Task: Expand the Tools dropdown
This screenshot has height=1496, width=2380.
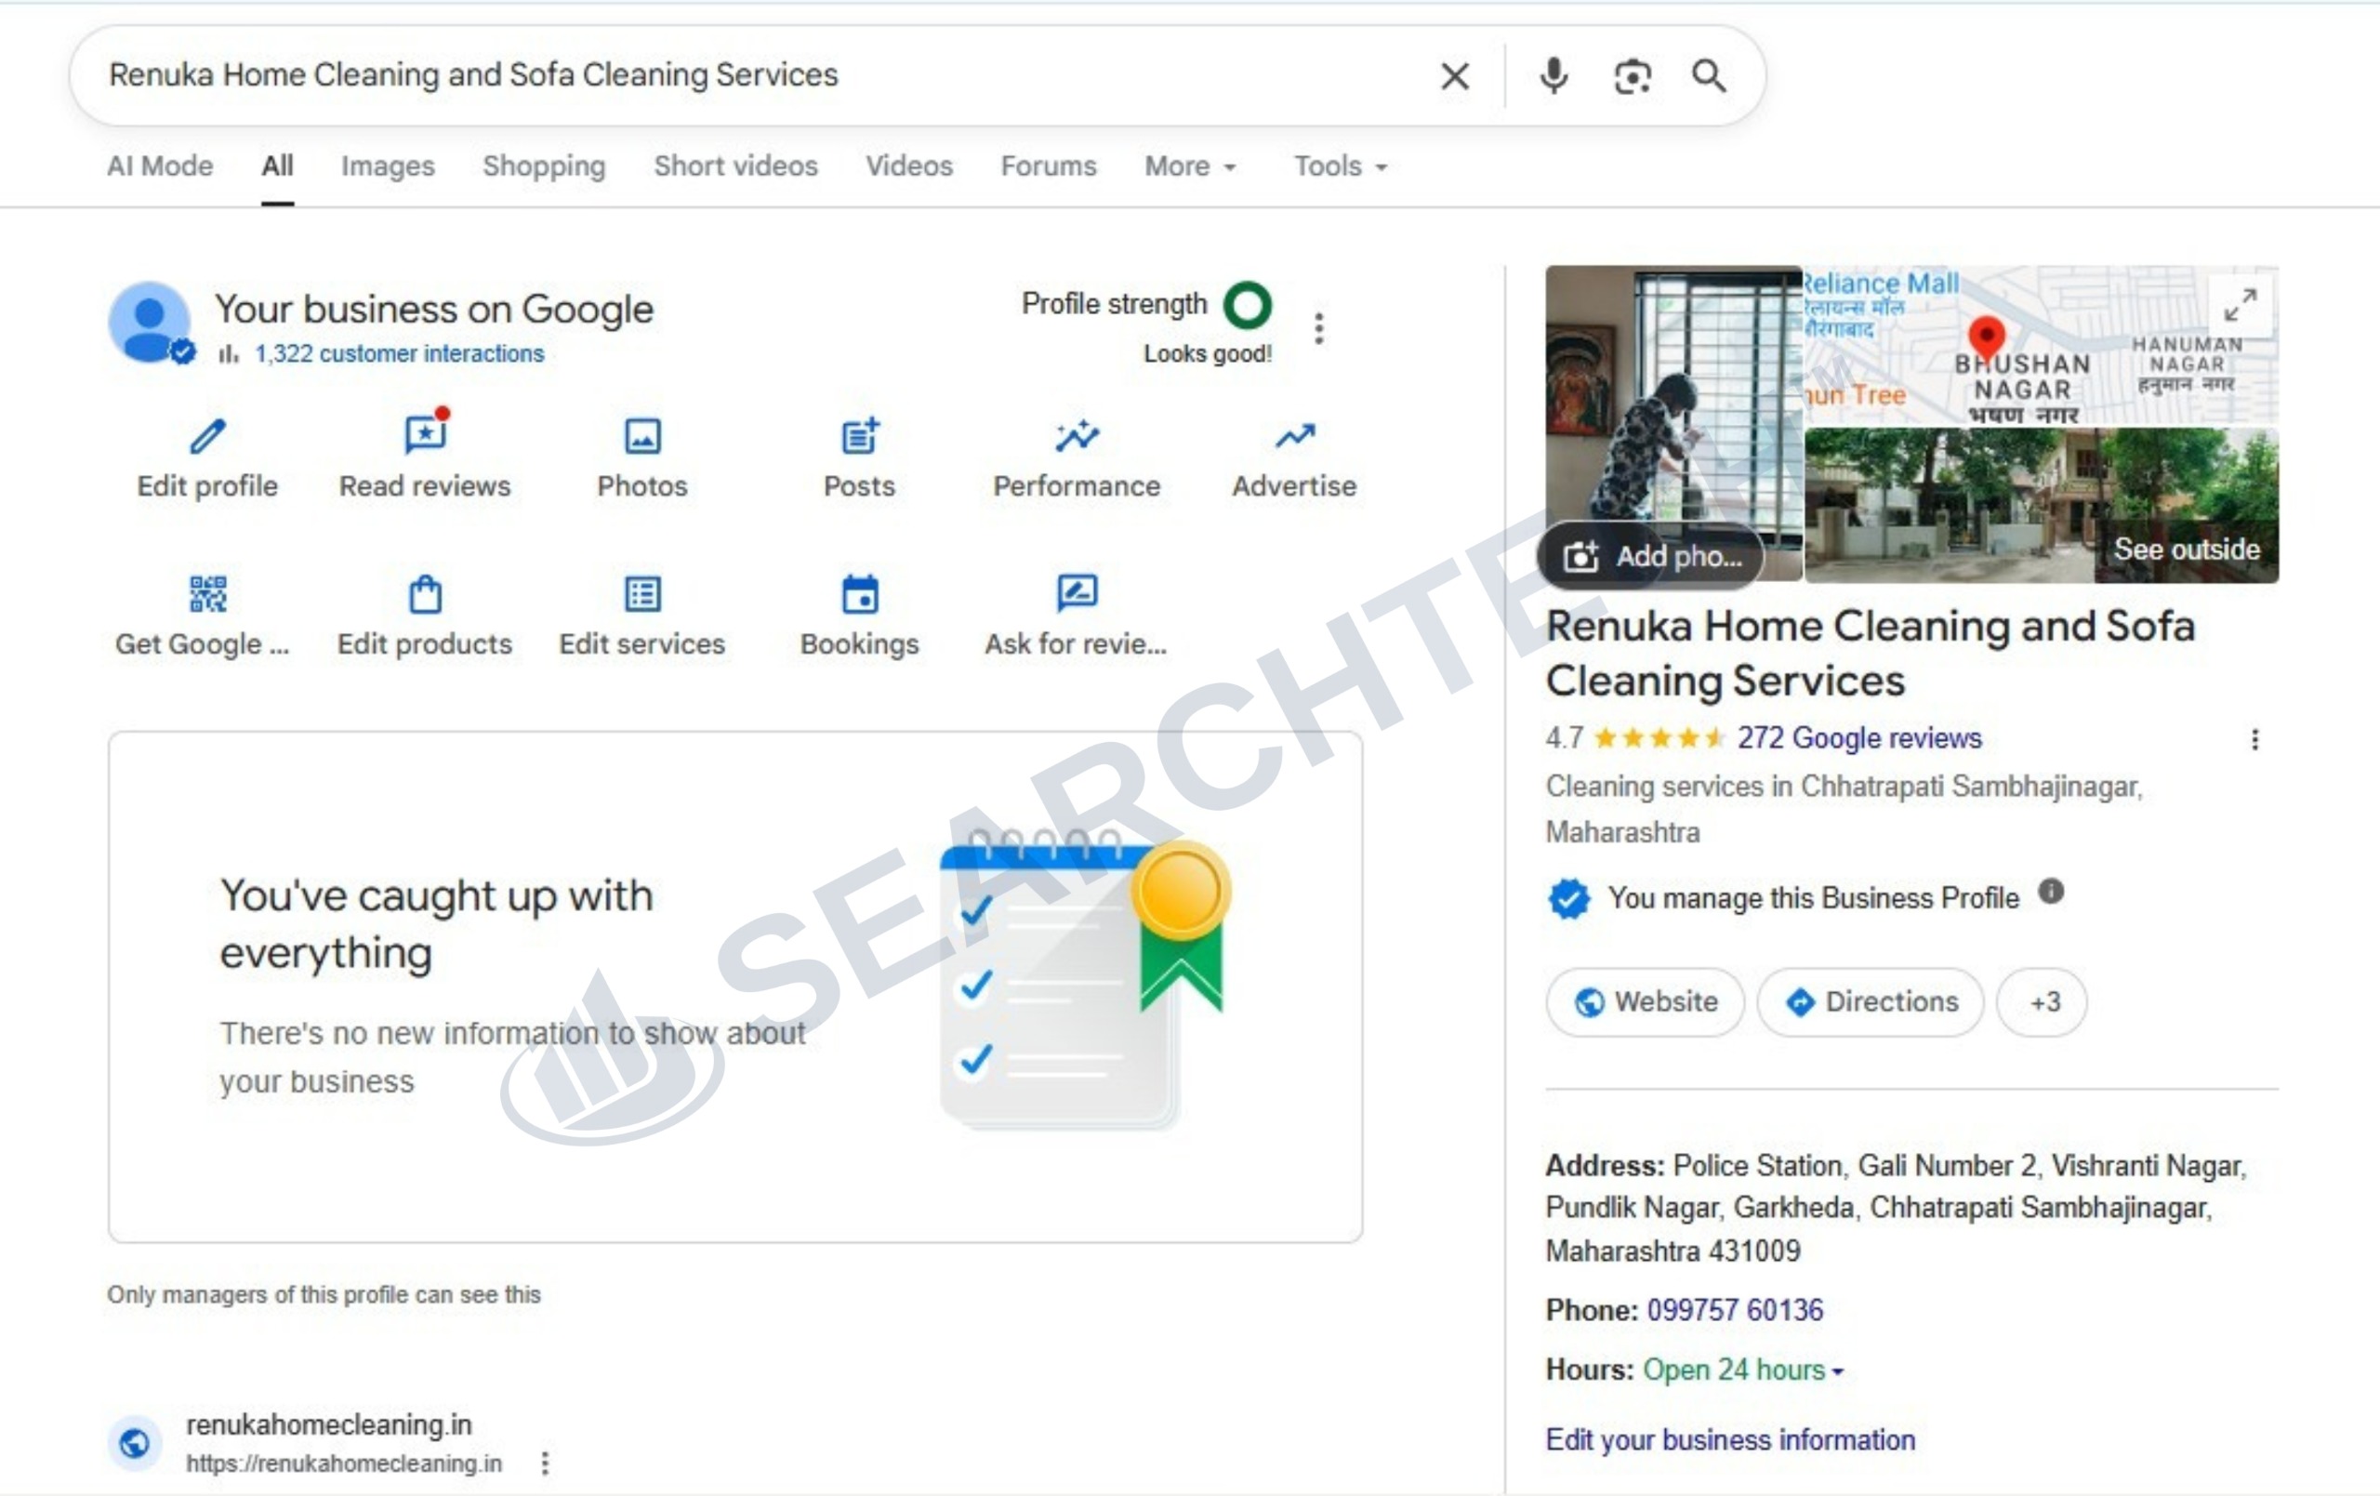Action: (x=1342, y=166)
